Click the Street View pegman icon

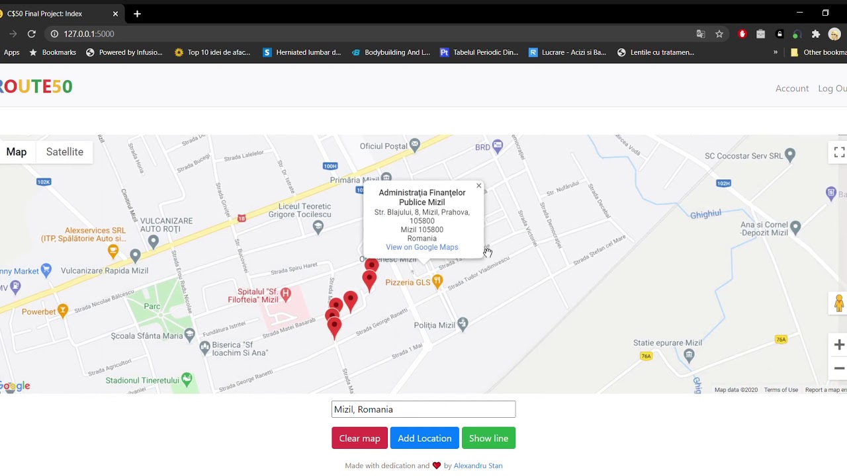pyautogui.click(x=839, y=303)
